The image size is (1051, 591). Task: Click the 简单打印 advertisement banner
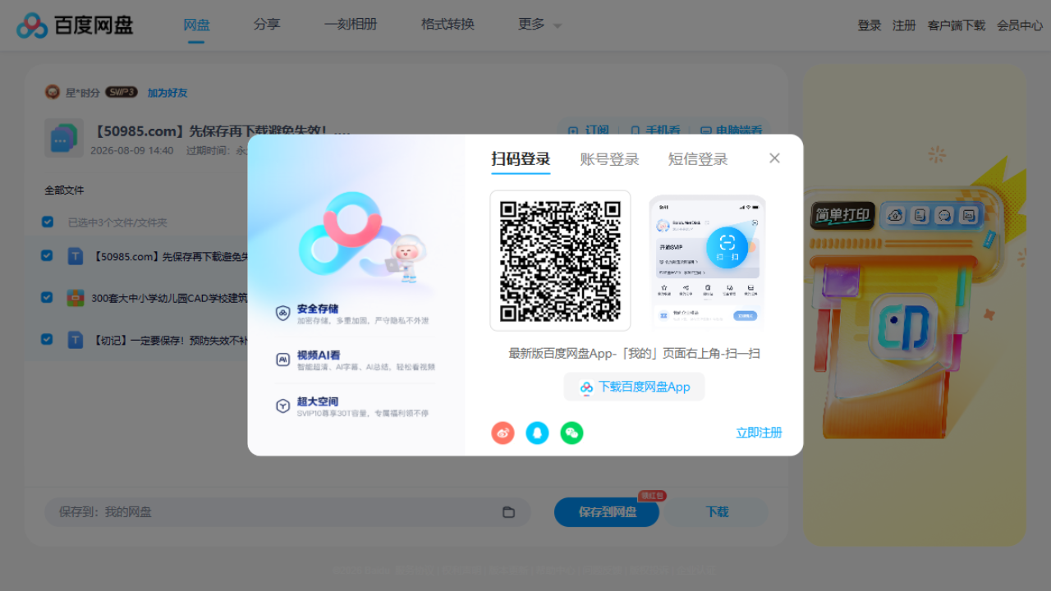(x=915, y=306)
